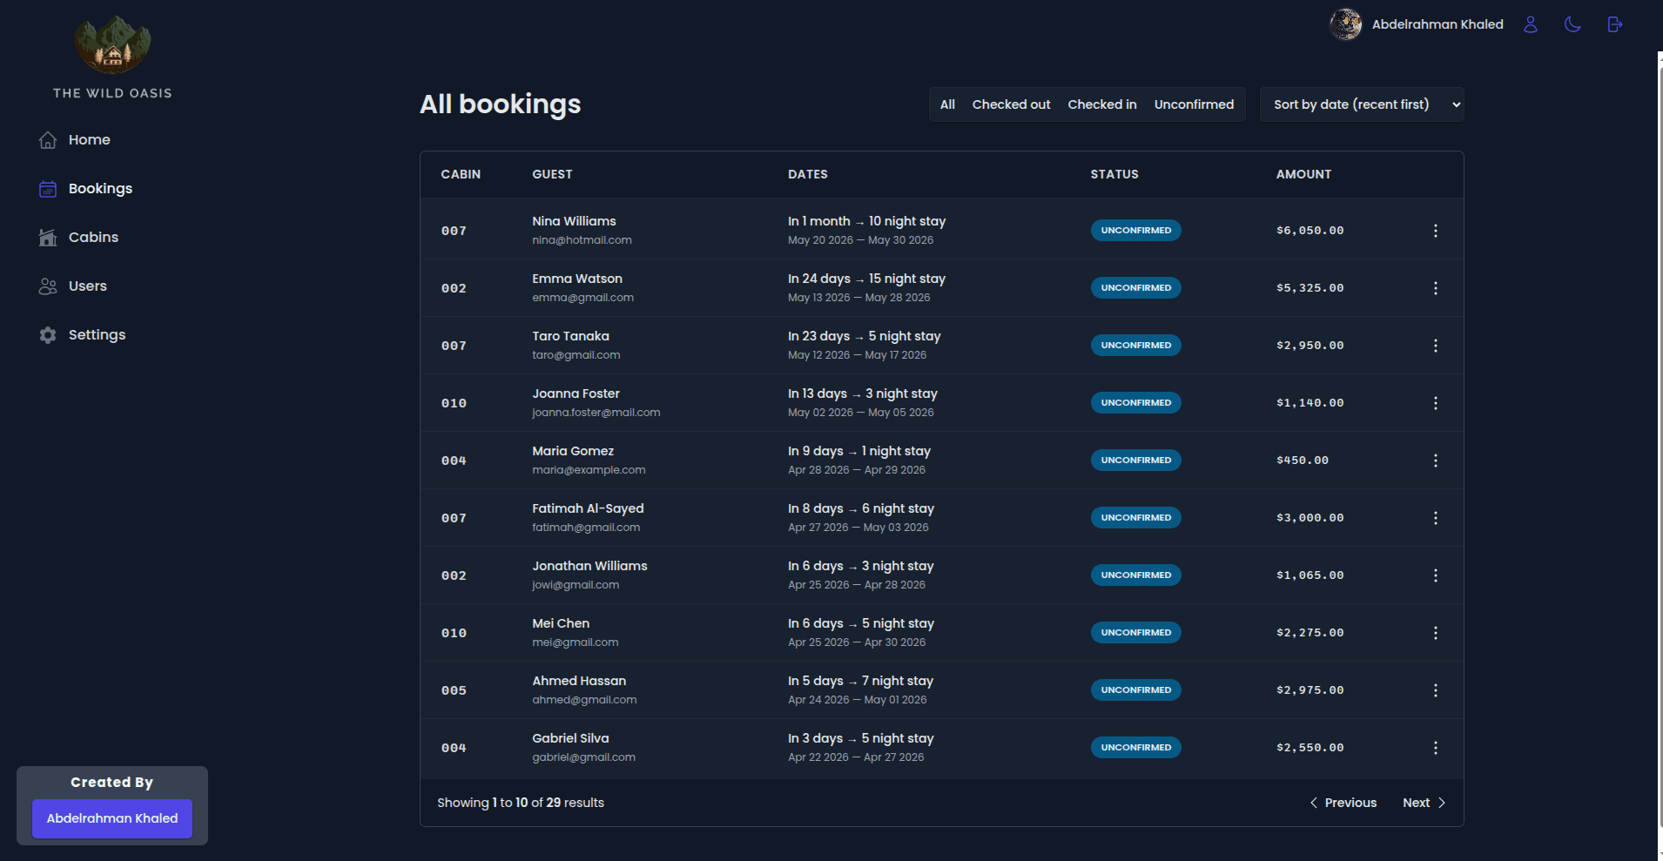Click the Cabins building icon in sidebar
Viewport: 1663px width, 861px height.
[48, 238]
